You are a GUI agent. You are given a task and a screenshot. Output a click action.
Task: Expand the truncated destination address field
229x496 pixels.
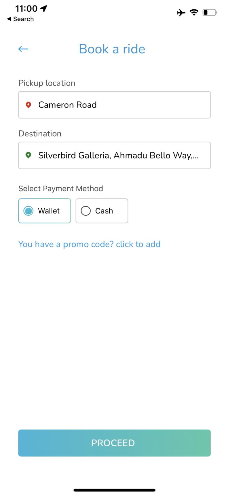click(x=114, y=155)
